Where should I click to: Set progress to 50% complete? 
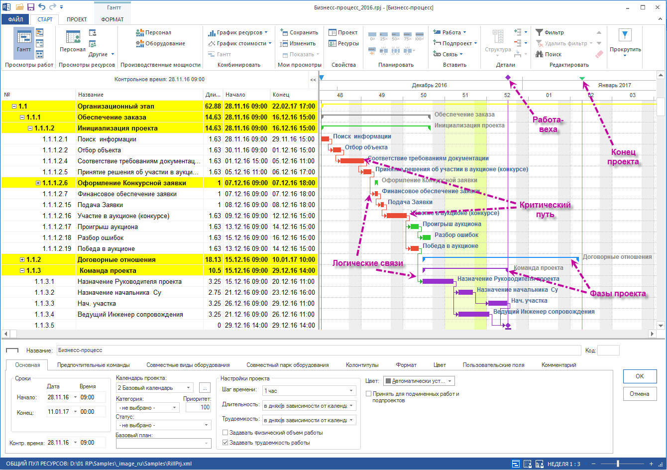tap(396, 36)
